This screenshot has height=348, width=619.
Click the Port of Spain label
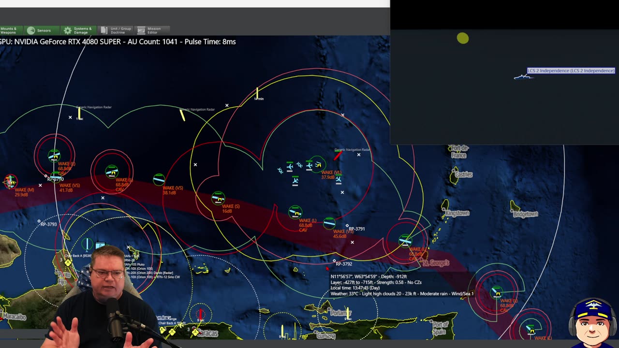pyautogui.click(x=441, y=328)
